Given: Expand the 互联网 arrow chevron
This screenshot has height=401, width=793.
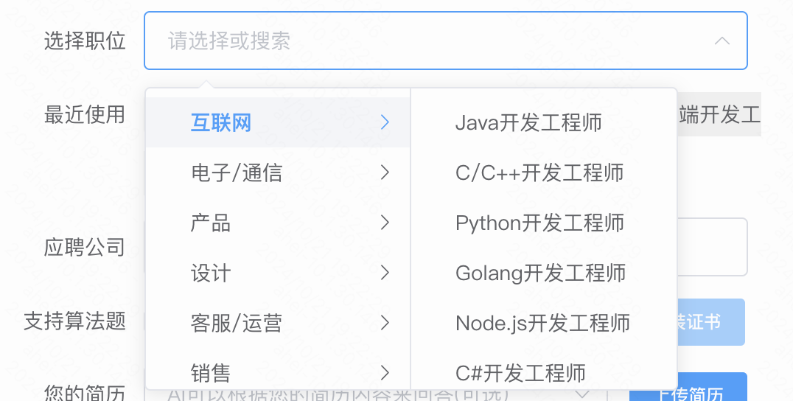Looking at the screenshot, I should [x=384, y=122].
